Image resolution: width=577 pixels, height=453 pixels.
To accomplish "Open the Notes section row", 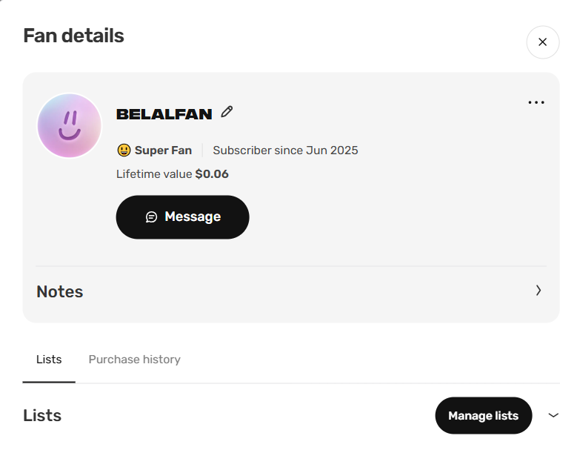I will coord(290,291).
